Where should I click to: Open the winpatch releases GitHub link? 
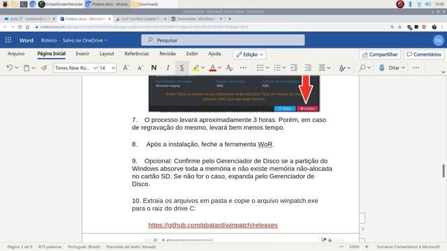(x=213, y=225)
